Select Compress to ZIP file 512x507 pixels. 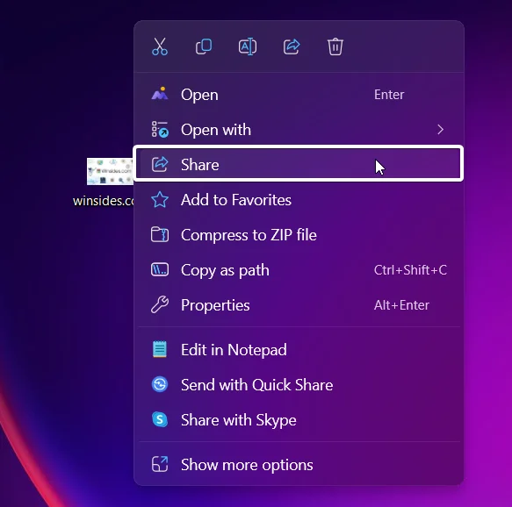(299, 235)
